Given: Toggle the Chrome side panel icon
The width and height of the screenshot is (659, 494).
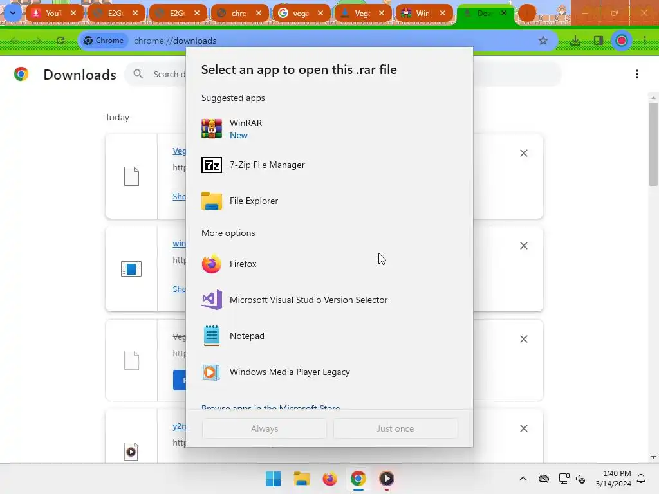Looking at the screenshot, I should (x=598, y=41).
